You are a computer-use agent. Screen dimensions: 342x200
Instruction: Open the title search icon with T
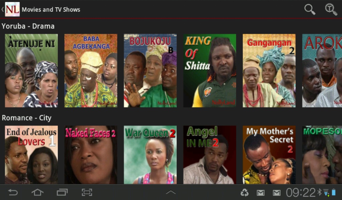click(331, 9)
